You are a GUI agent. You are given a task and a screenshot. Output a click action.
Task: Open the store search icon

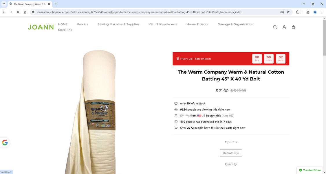(x=275, y=27)
